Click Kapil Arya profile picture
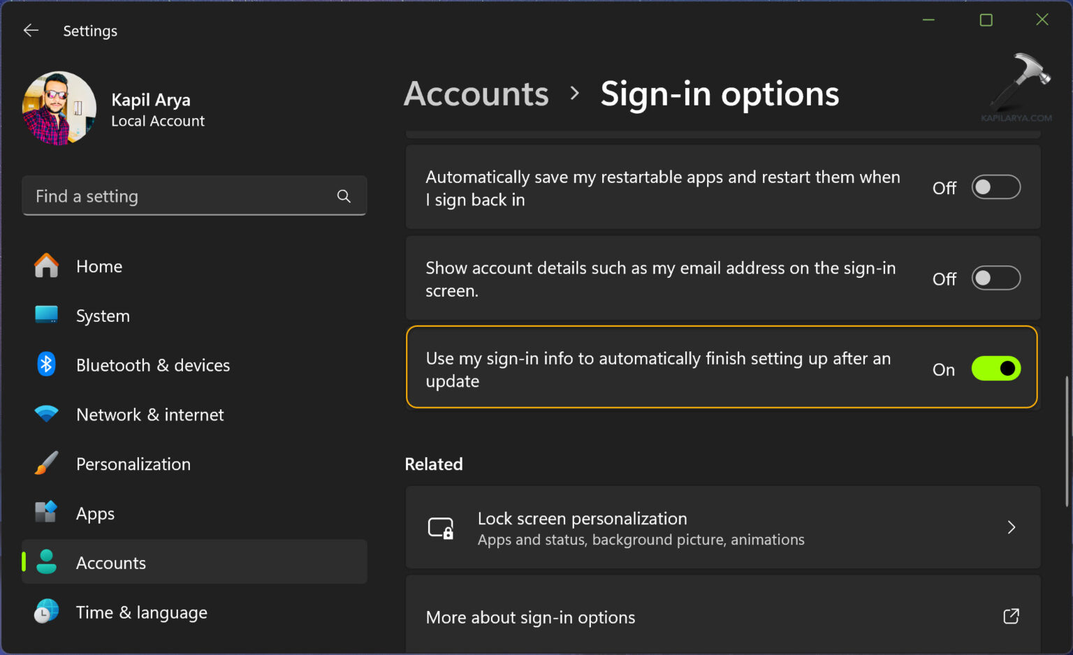 tap(59, 108)
